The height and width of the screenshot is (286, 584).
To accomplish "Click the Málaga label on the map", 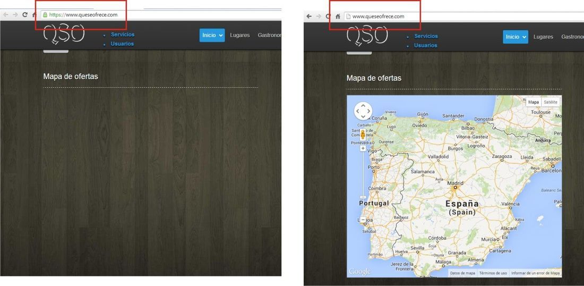I will pyautogui.click(x=442, y=263).
